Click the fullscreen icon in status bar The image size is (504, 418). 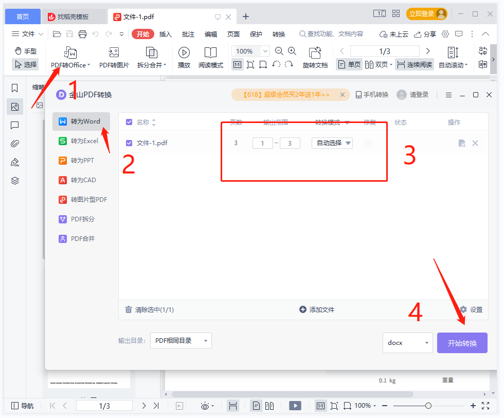tap(485, 406)
